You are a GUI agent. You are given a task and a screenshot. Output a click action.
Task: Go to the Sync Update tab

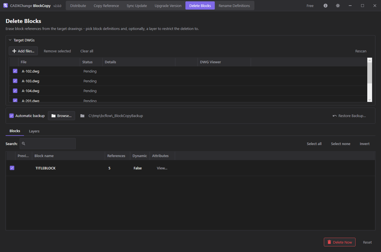pyautogui.click(x=137, y=6)
